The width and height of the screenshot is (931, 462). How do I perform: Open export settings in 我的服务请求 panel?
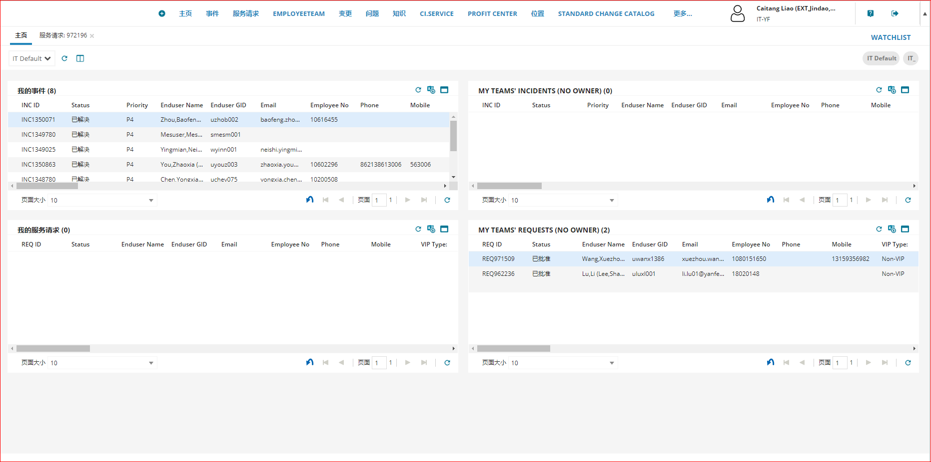tap(431, 229)
